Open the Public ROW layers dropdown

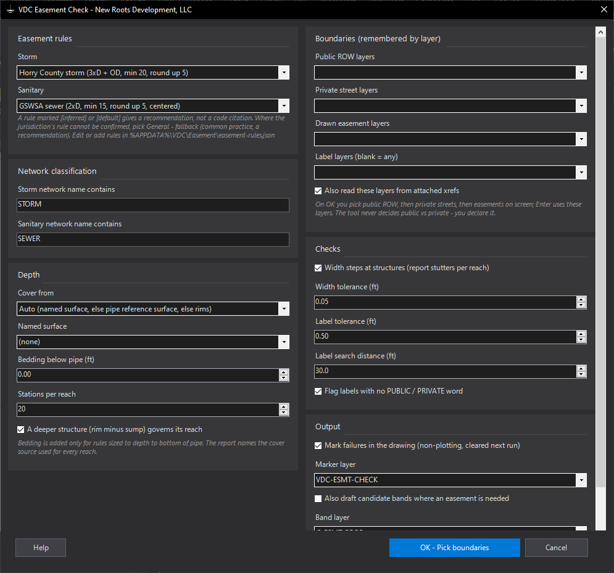pyautogui.click(x=581, y=73)
